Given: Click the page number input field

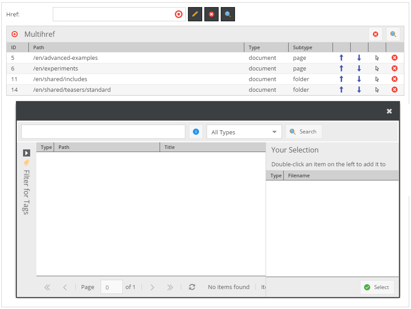Looking at the screenshot, I should click(112, 287).
